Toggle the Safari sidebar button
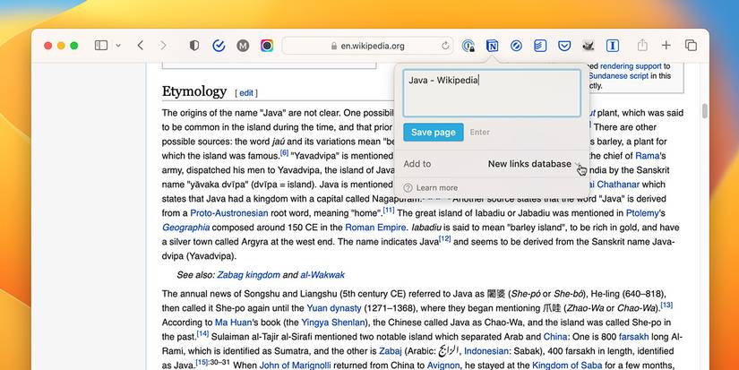 101,46
